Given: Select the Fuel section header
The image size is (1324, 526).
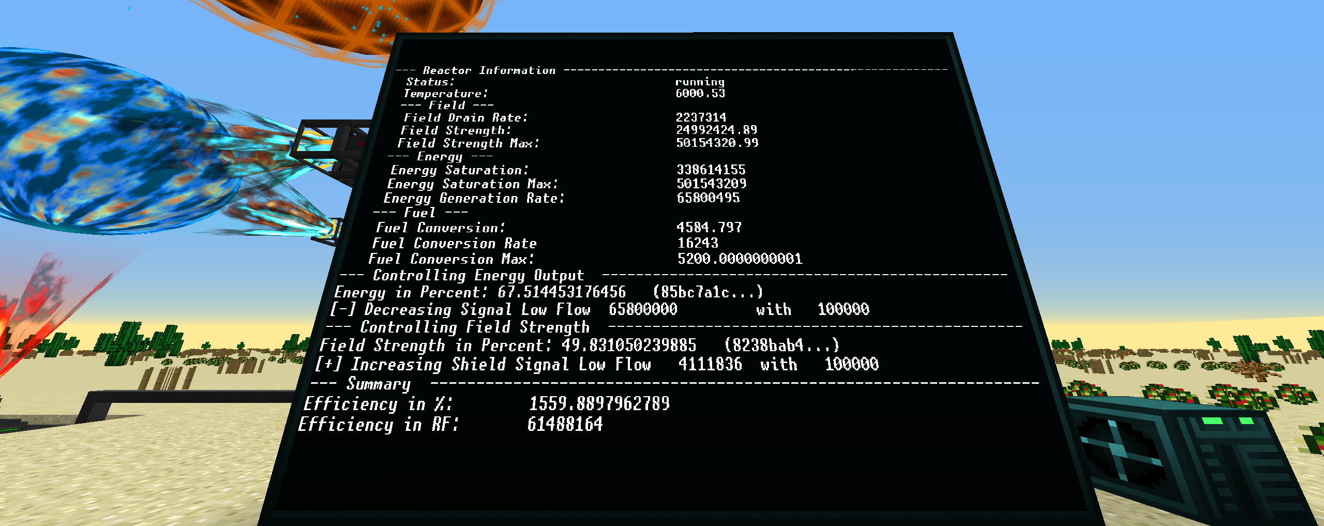Looking at the screenshot, I should (x=419, y=212).
